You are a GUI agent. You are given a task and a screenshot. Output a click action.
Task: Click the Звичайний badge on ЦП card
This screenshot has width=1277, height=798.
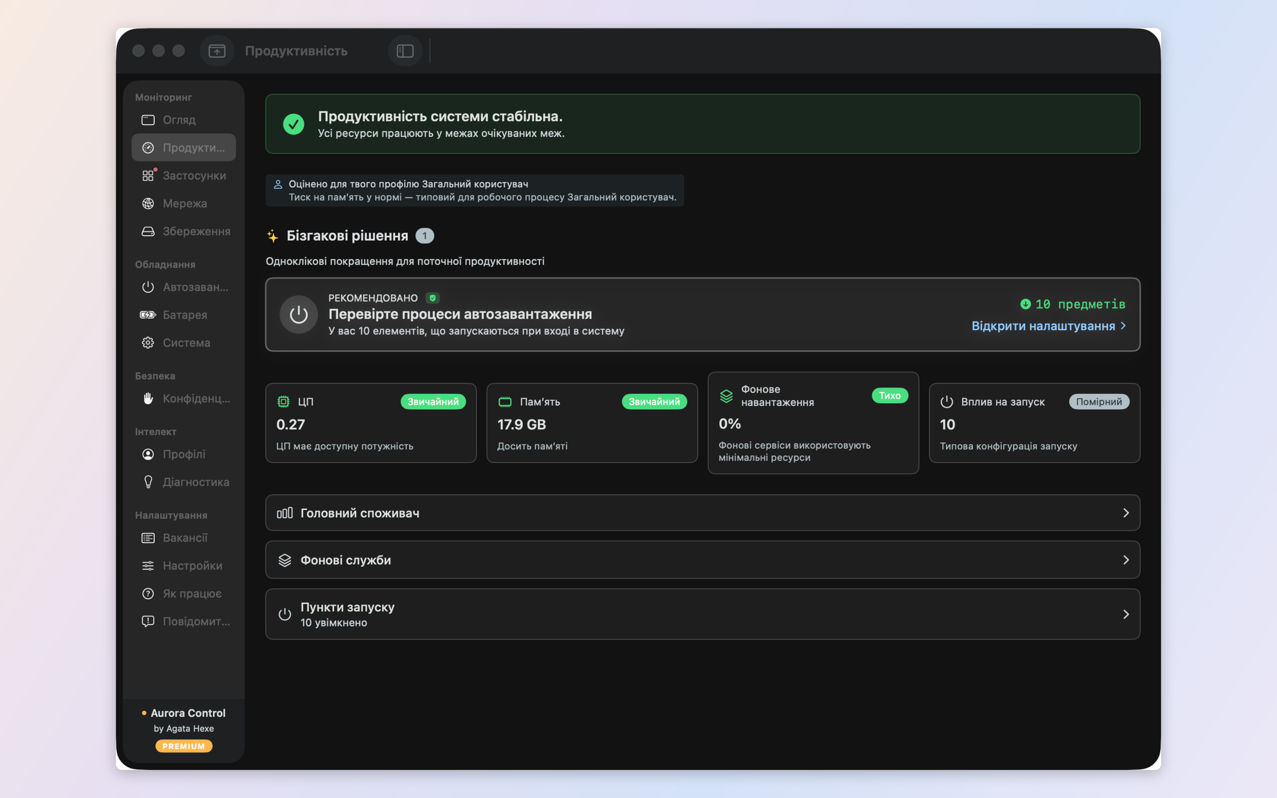pyautogui.click(x=432, y=401)
